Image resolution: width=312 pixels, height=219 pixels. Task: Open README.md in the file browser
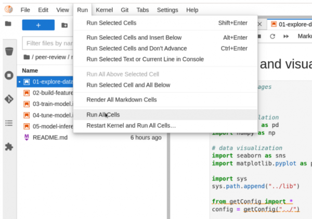pos(50,137)
